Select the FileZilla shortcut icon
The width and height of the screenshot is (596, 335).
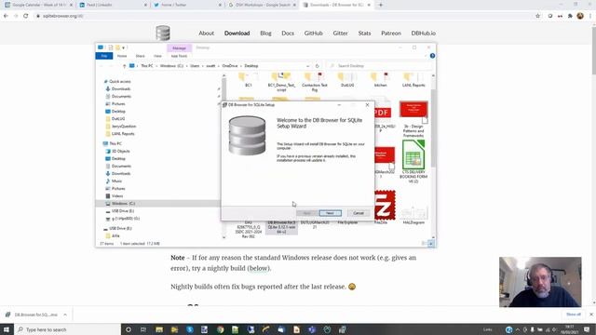385,207
